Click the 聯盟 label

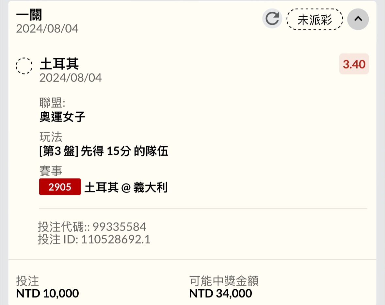[x=52, y=103]
